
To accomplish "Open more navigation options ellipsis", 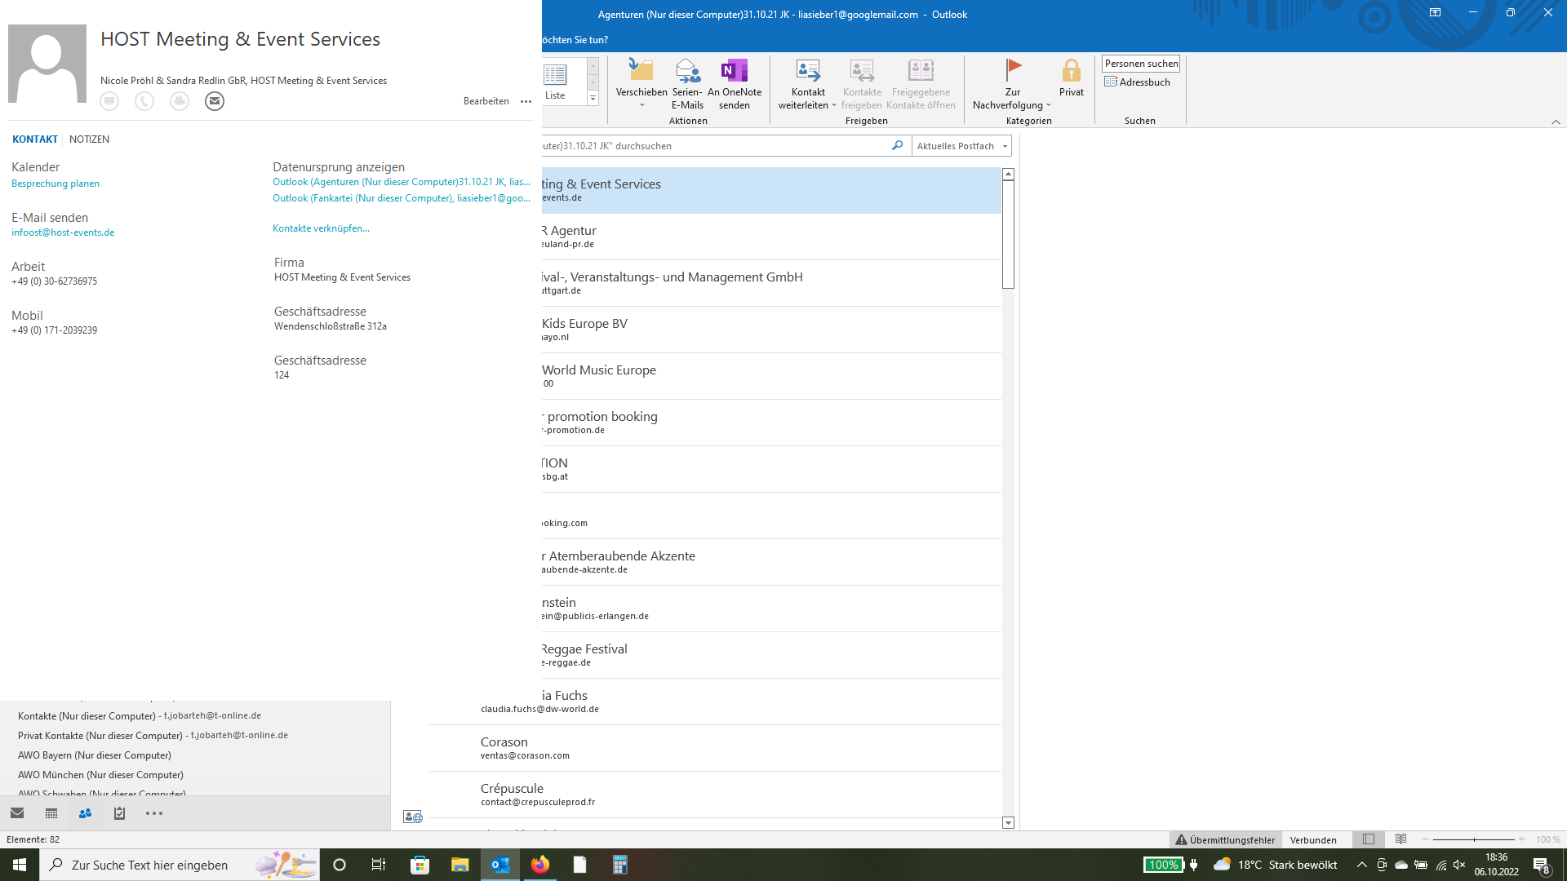I will [154, 813].
